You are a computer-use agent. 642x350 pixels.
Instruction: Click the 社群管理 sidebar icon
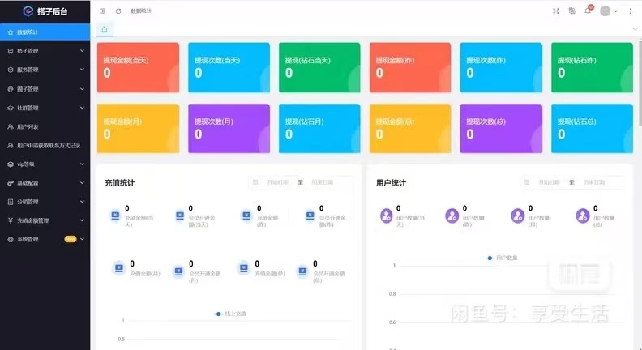[11, 108]
